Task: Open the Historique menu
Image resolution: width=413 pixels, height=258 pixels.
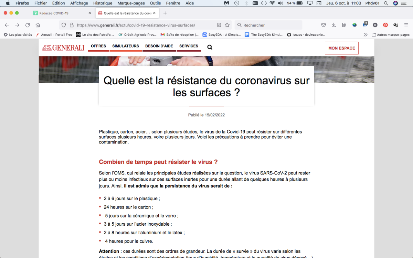Action: point(103,3)
